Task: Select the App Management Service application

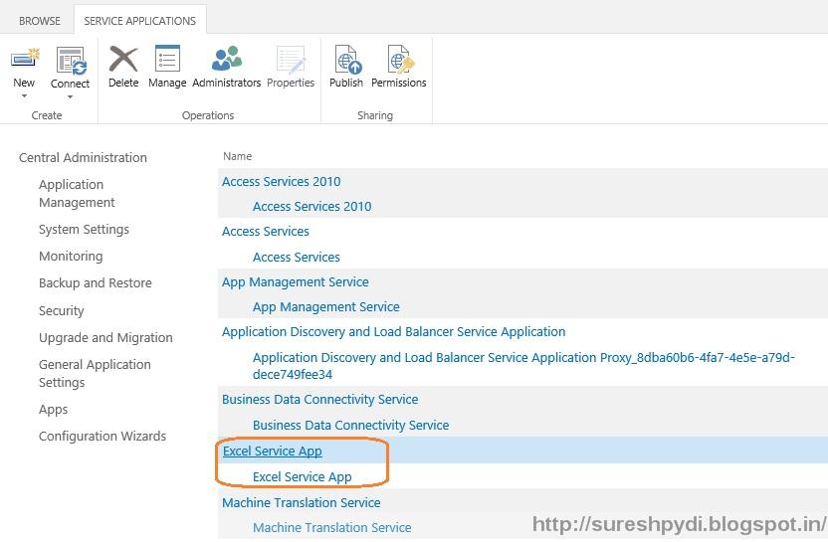Action: tap(296, 282)
